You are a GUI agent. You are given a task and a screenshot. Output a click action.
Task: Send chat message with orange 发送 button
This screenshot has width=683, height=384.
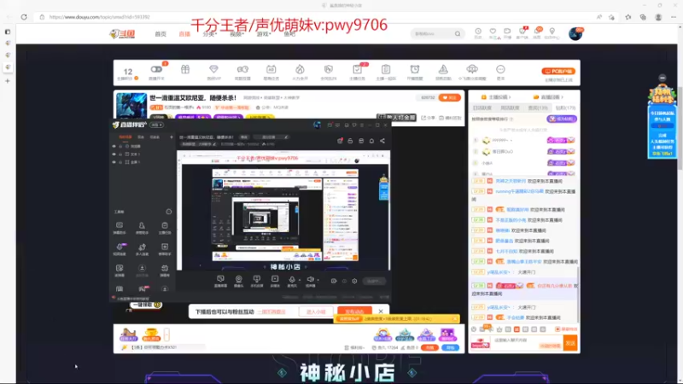(x=570, y=343)
